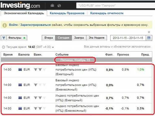Click the globe icon in header

tap(59, 6)
